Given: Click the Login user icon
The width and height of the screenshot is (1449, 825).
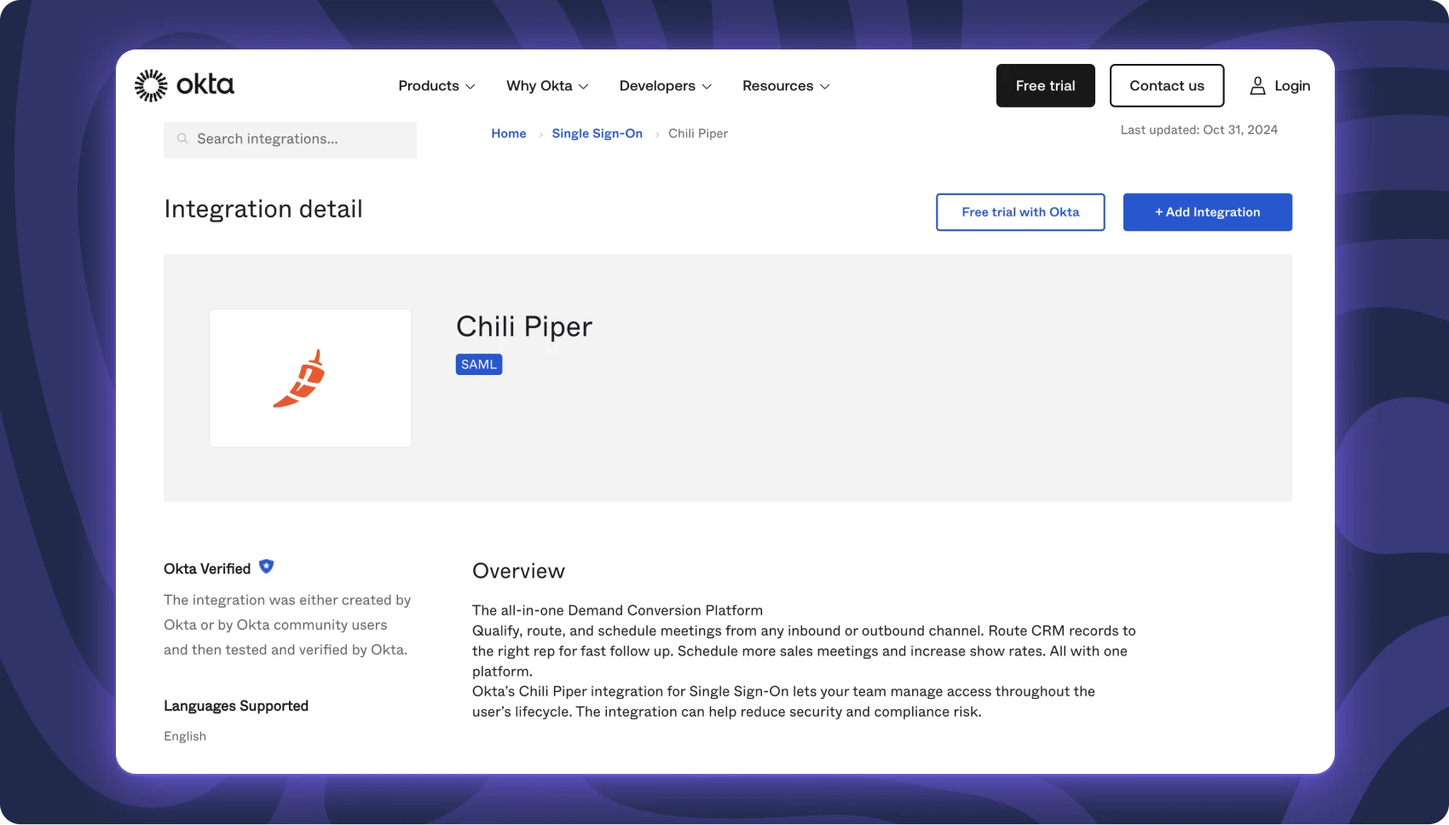Looking at the screenshot, I should (x=1257, y=85).
